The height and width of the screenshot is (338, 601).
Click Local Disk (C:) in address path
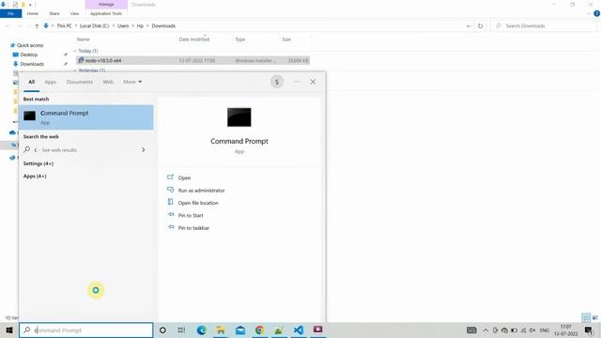pos(94,25)
